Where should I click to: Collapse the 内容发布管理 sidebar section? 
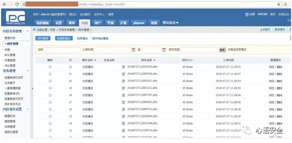pyautogui.click(x=28, y=31)
